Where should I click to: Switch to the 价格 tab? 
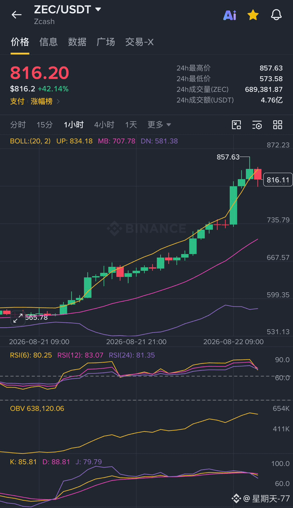point(20,42)
